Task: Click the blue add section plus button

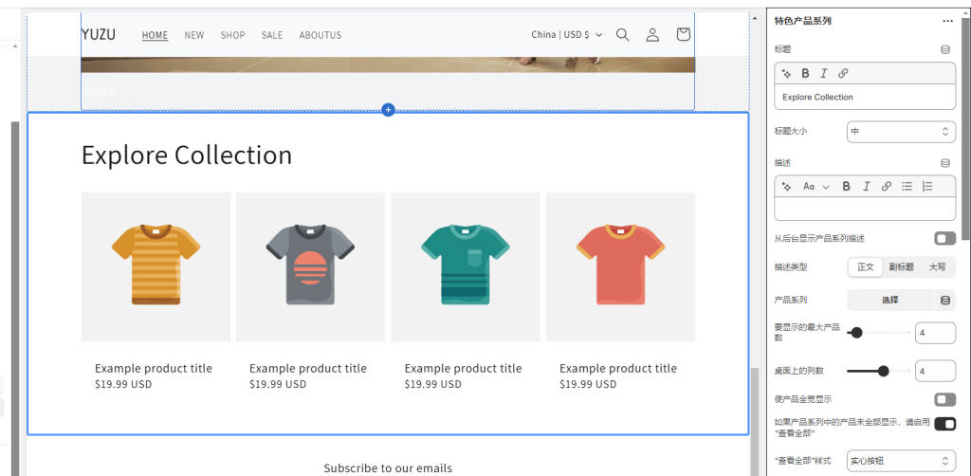Action: 388,110
